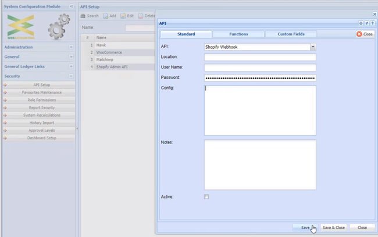
Task: Expand the General Ledger Links section
Action: [71, 66]
